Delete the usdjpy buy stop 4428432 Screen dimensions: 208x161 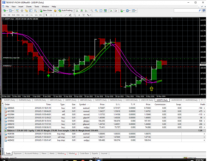tap(204, 140)
